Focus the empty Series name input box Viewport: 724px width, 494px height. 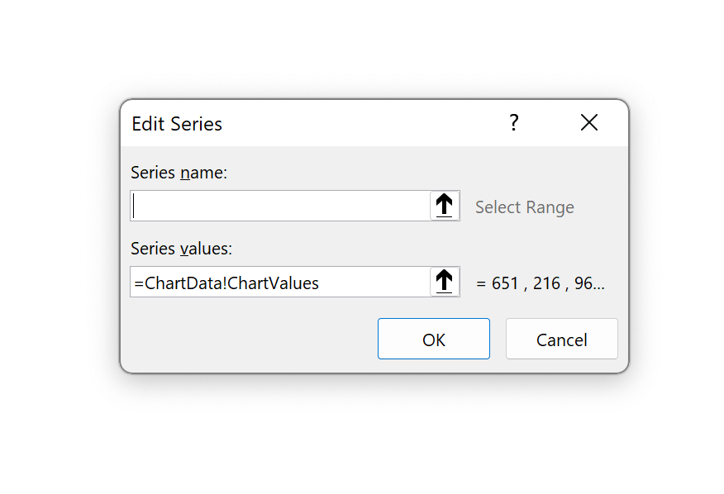pos(281,206)
